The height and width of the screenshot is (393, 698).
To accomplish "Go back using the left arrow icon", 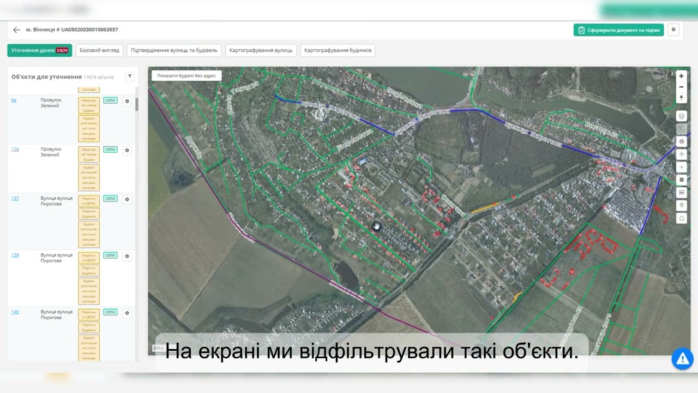I will point(16,30).
